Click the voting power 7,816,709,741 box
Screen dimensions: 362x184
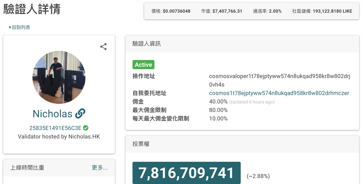click(186, 173)
